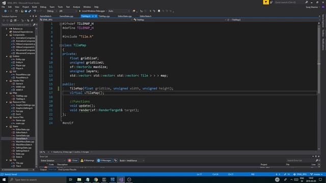
Task: Open the Debug menu
Action: tap(43, 7)
